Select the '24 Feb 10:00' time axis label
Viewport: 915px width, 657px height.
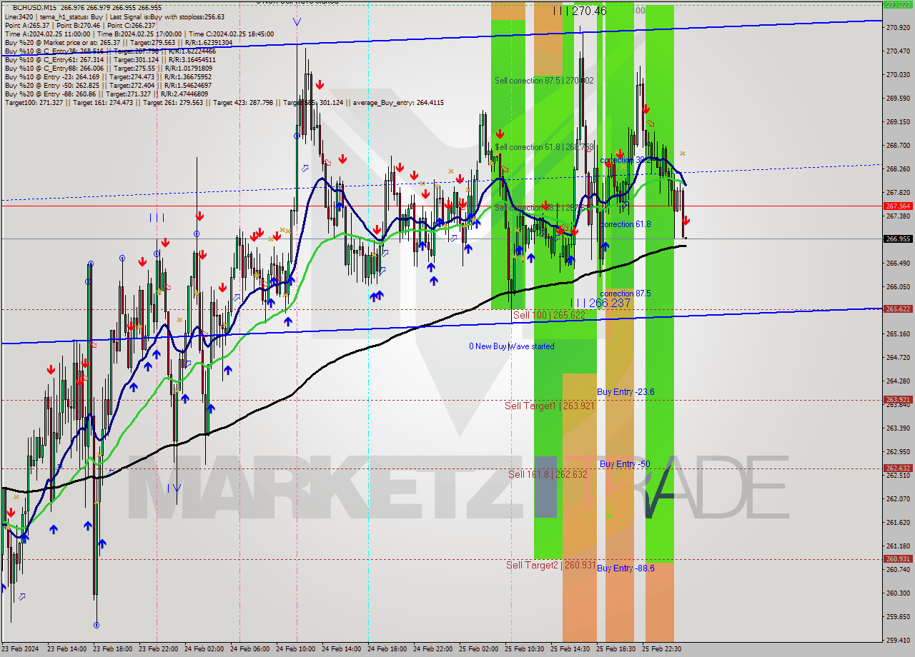(296, 649)
